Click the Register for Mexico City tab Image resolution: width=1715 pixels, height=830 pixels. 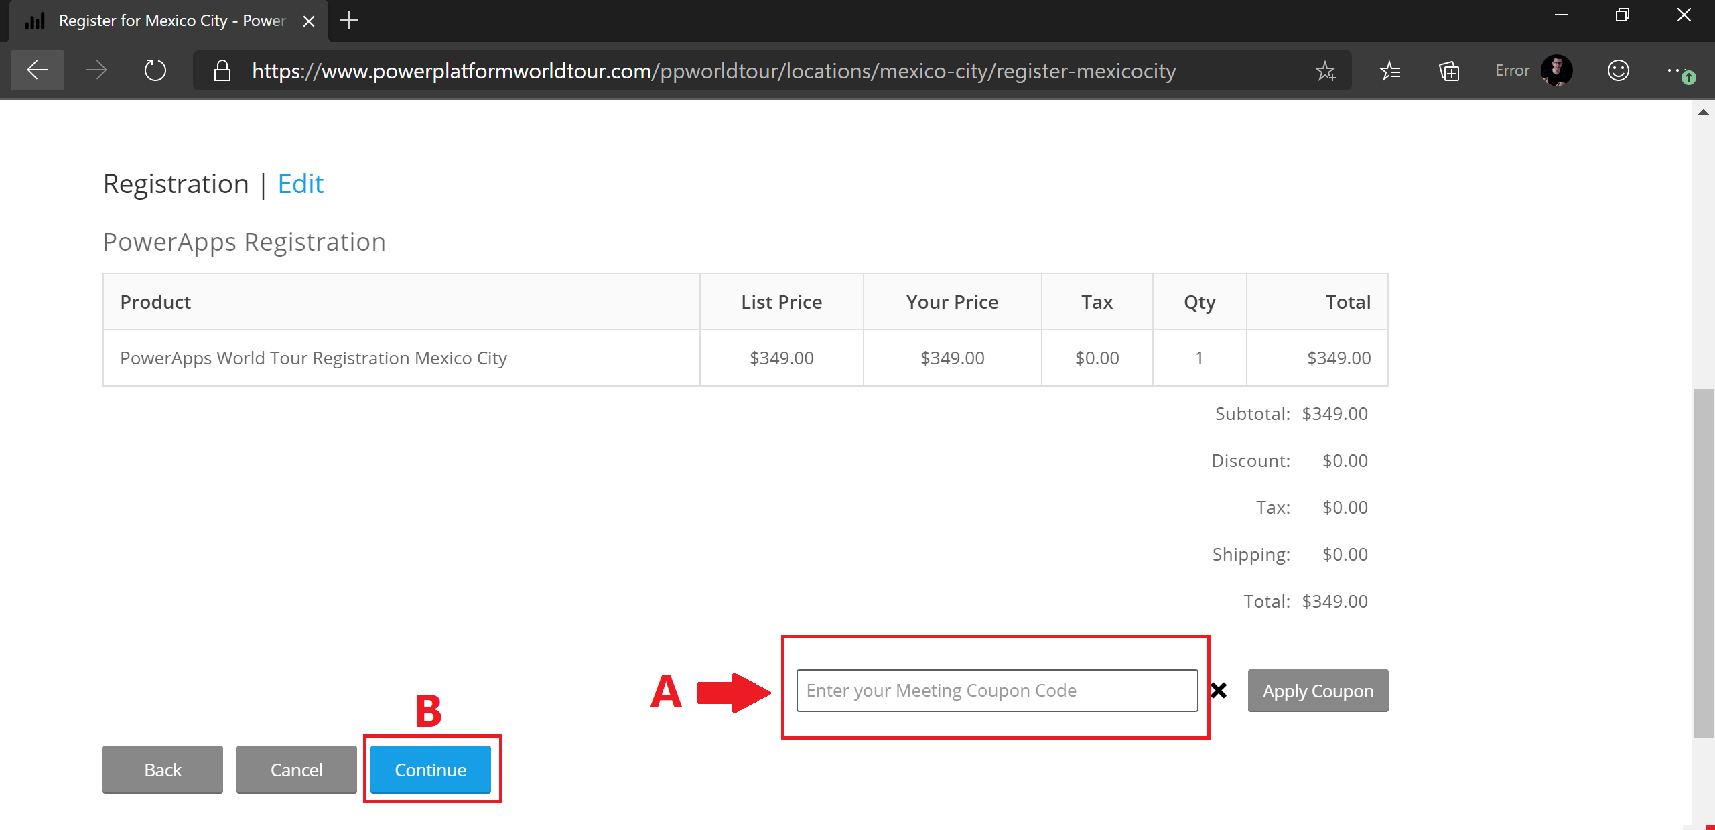pos(161,21)
